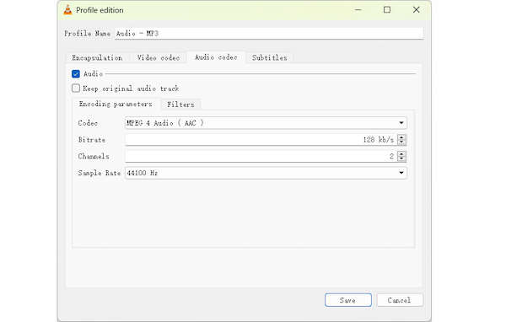
Task: Decrease Channels with down arrow
Action: (401, 159)
